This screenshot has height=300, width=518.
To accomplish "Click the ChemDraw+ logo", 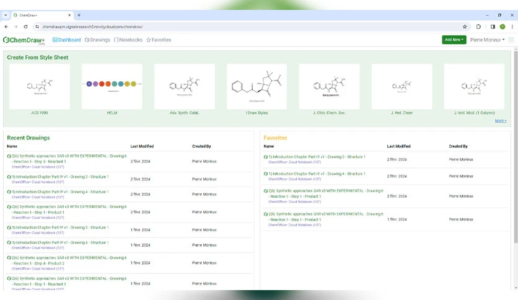I will [24, 40].
